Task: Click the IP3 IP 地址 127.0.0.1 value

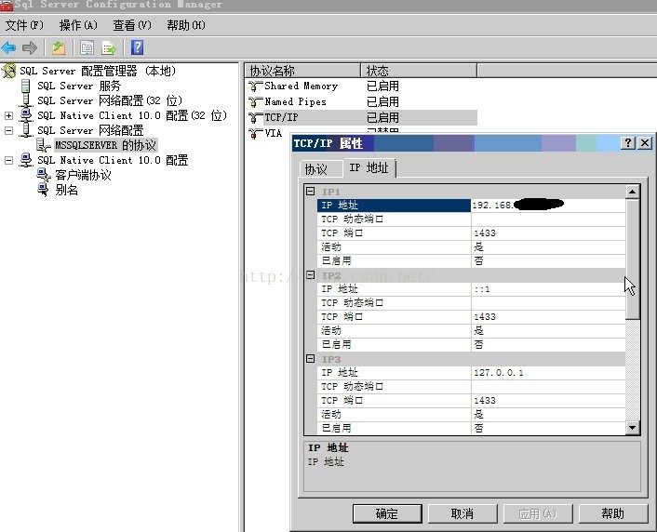Action: coord(548,373)
